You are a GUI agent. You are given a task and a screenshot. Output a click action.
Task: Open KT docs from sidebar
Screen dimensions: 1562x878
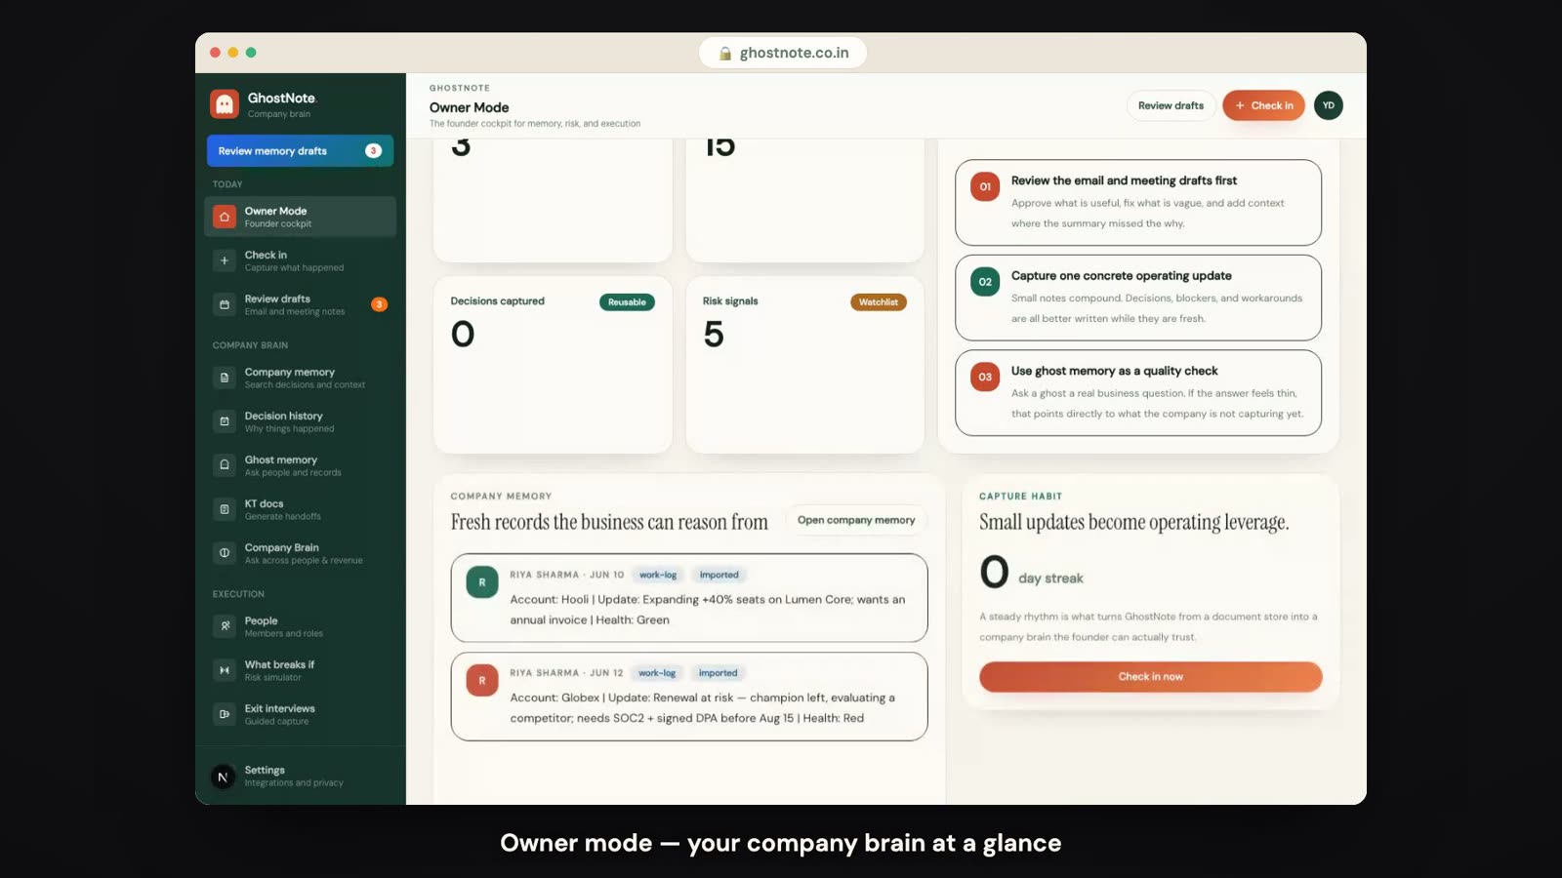[300, 509]
